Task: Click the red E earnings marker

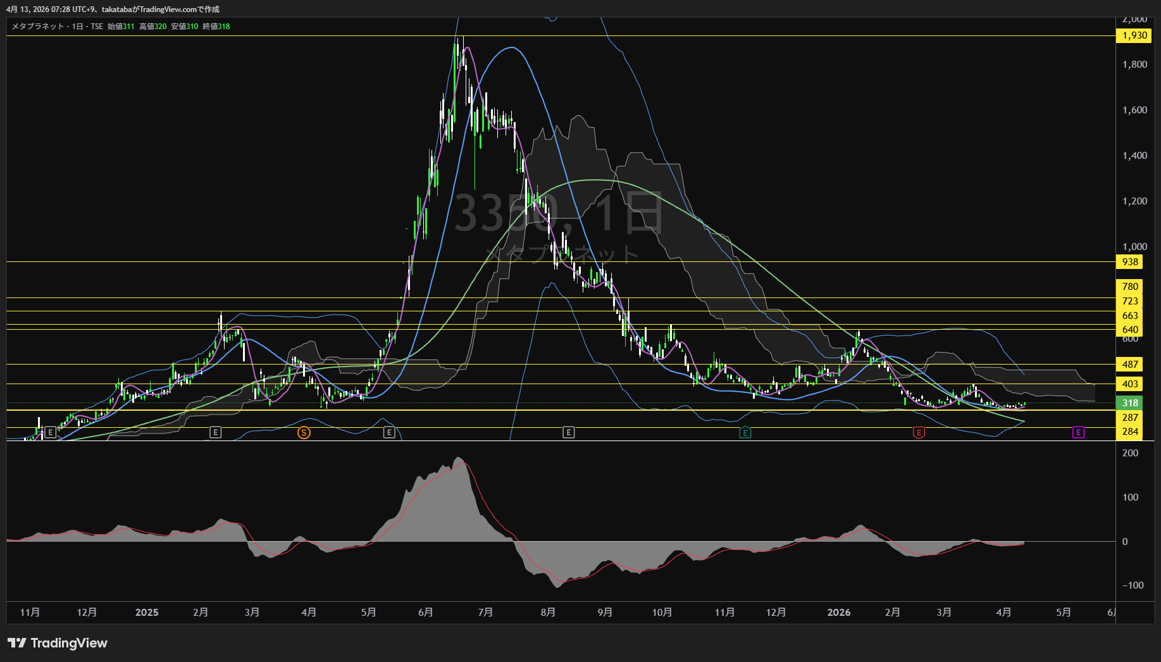Action: tap(919, 433)
